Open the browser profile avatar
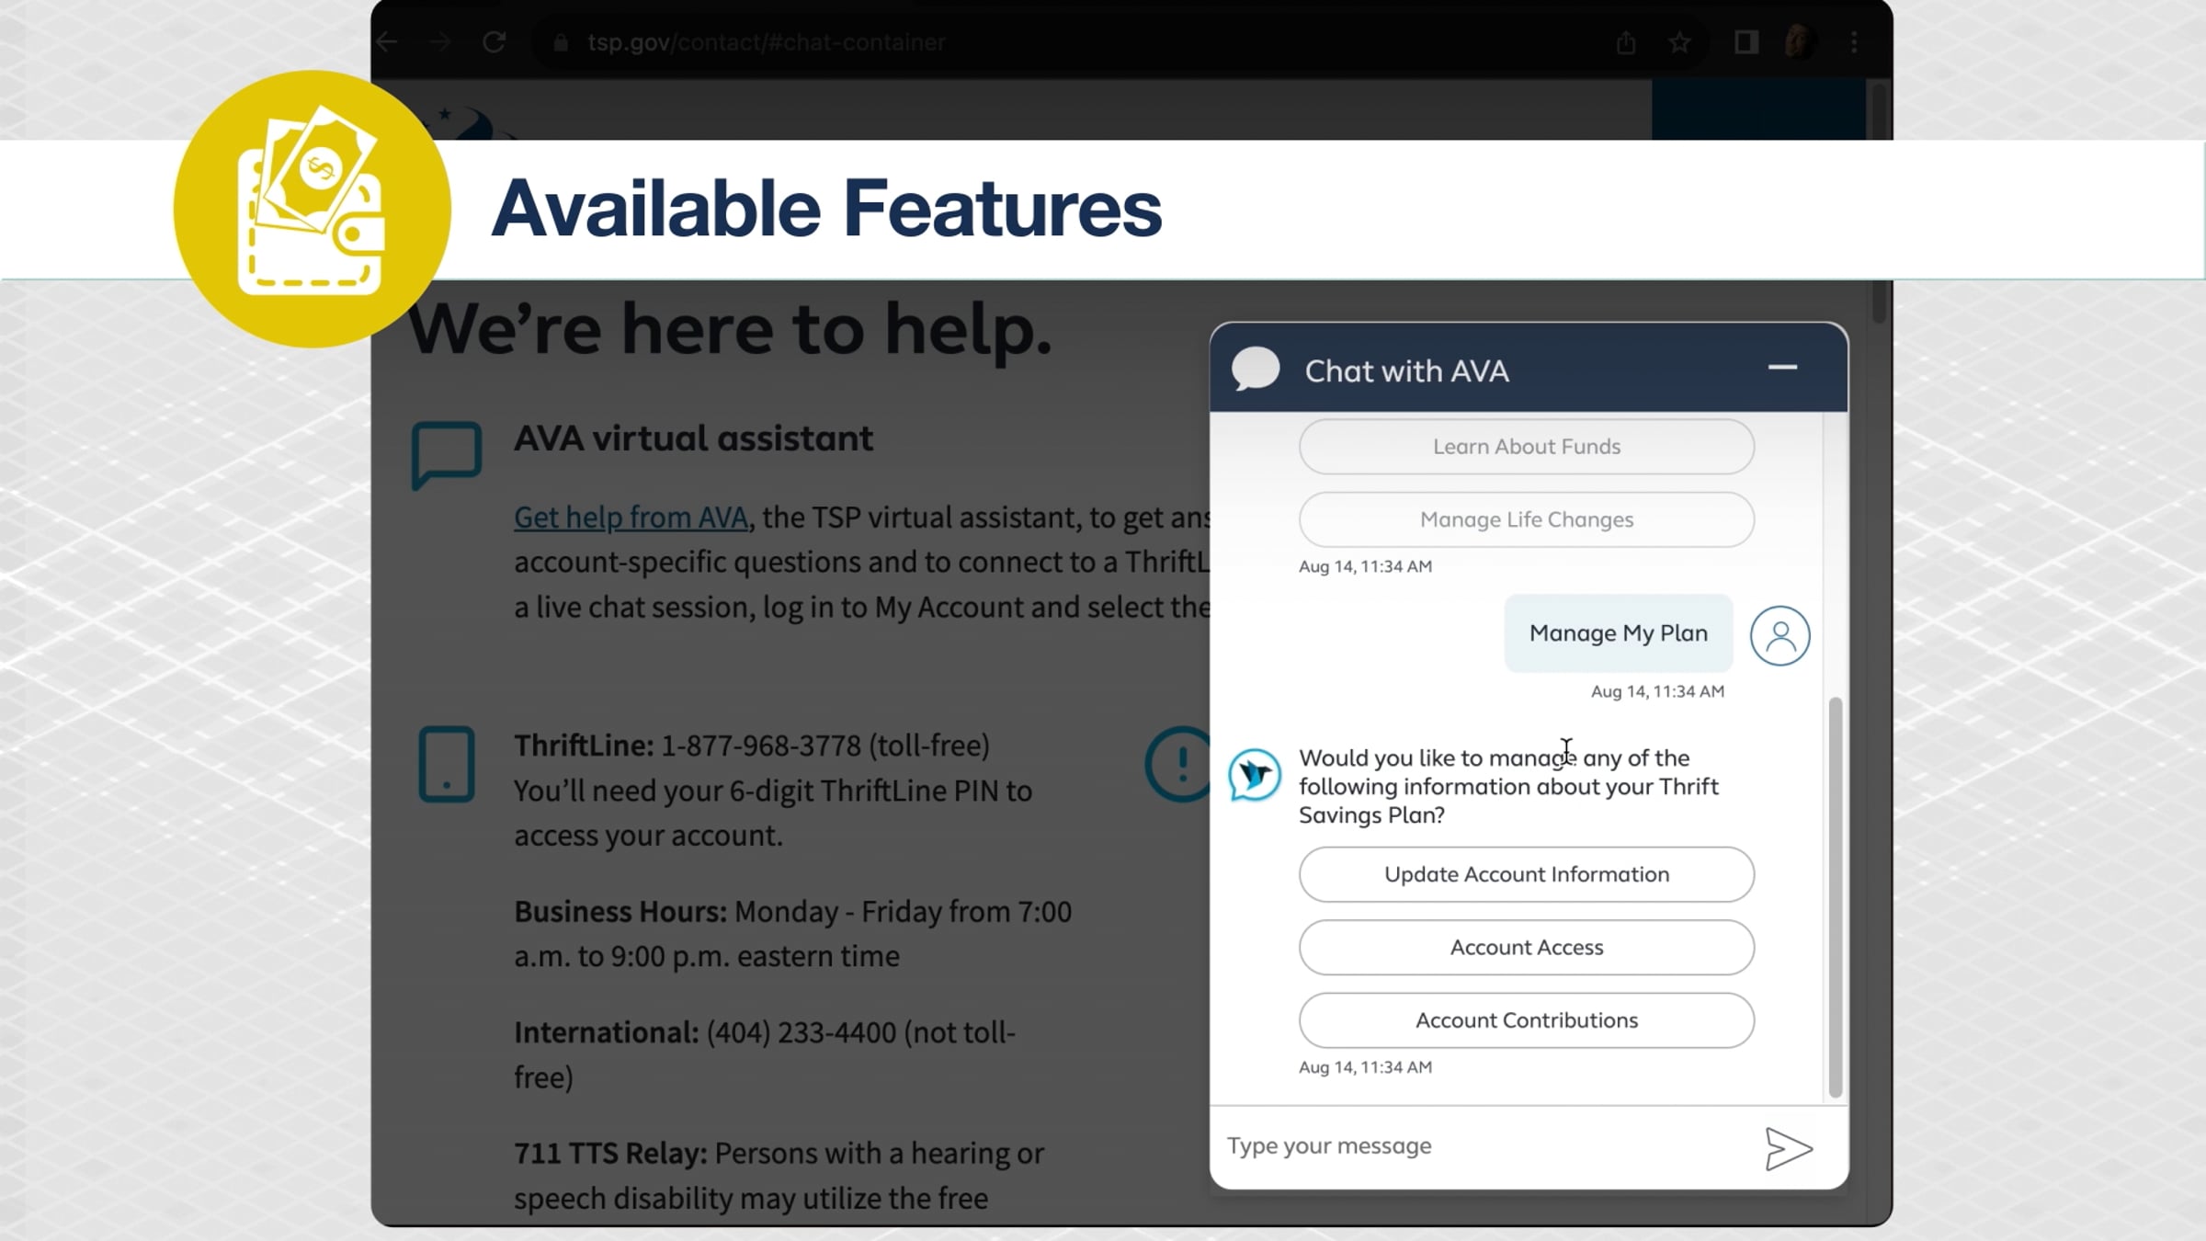 click(1798, 42)
